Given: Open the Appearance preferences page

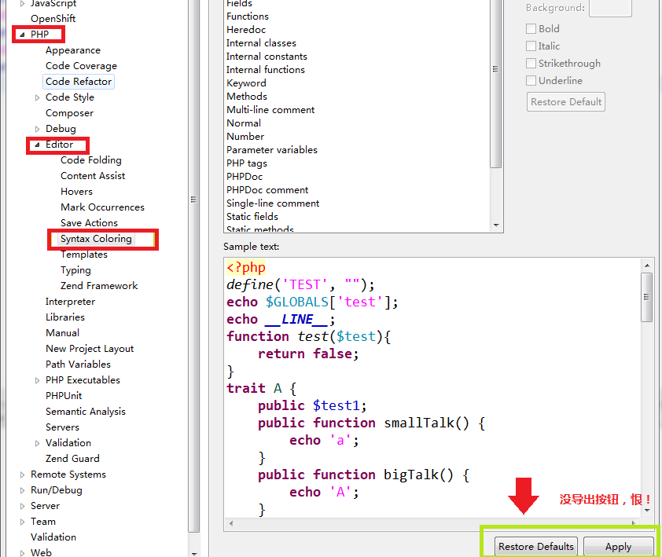Looking at the screenshot, I should 73,50.
